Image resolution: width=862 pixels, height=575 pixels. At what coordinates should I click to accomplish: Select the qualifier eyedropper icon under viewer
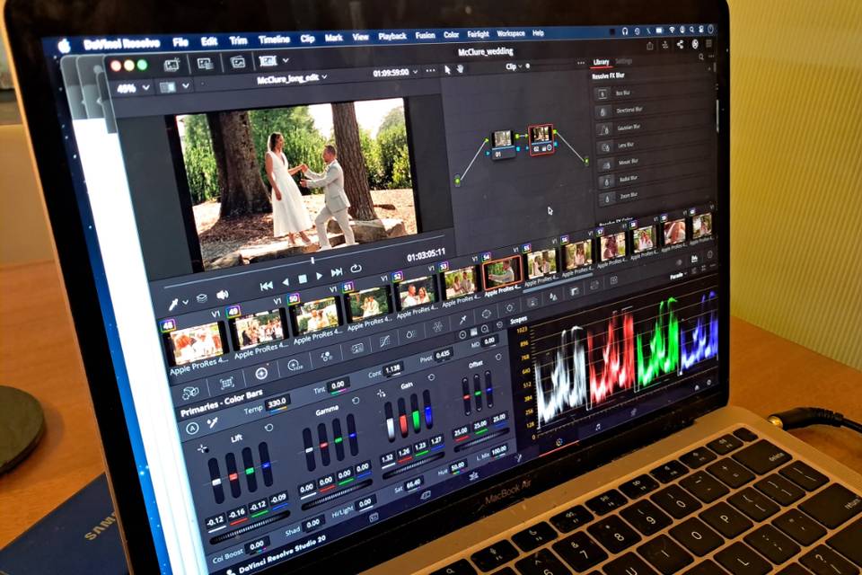pyautogui.click(x=173, y=304)
